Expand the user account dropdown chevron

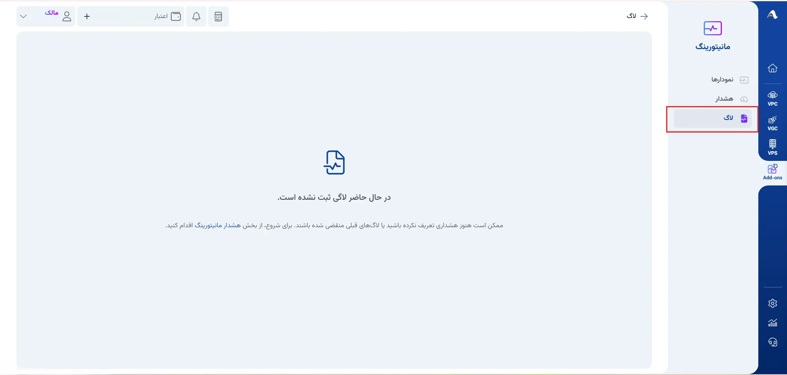coord(23,16)
